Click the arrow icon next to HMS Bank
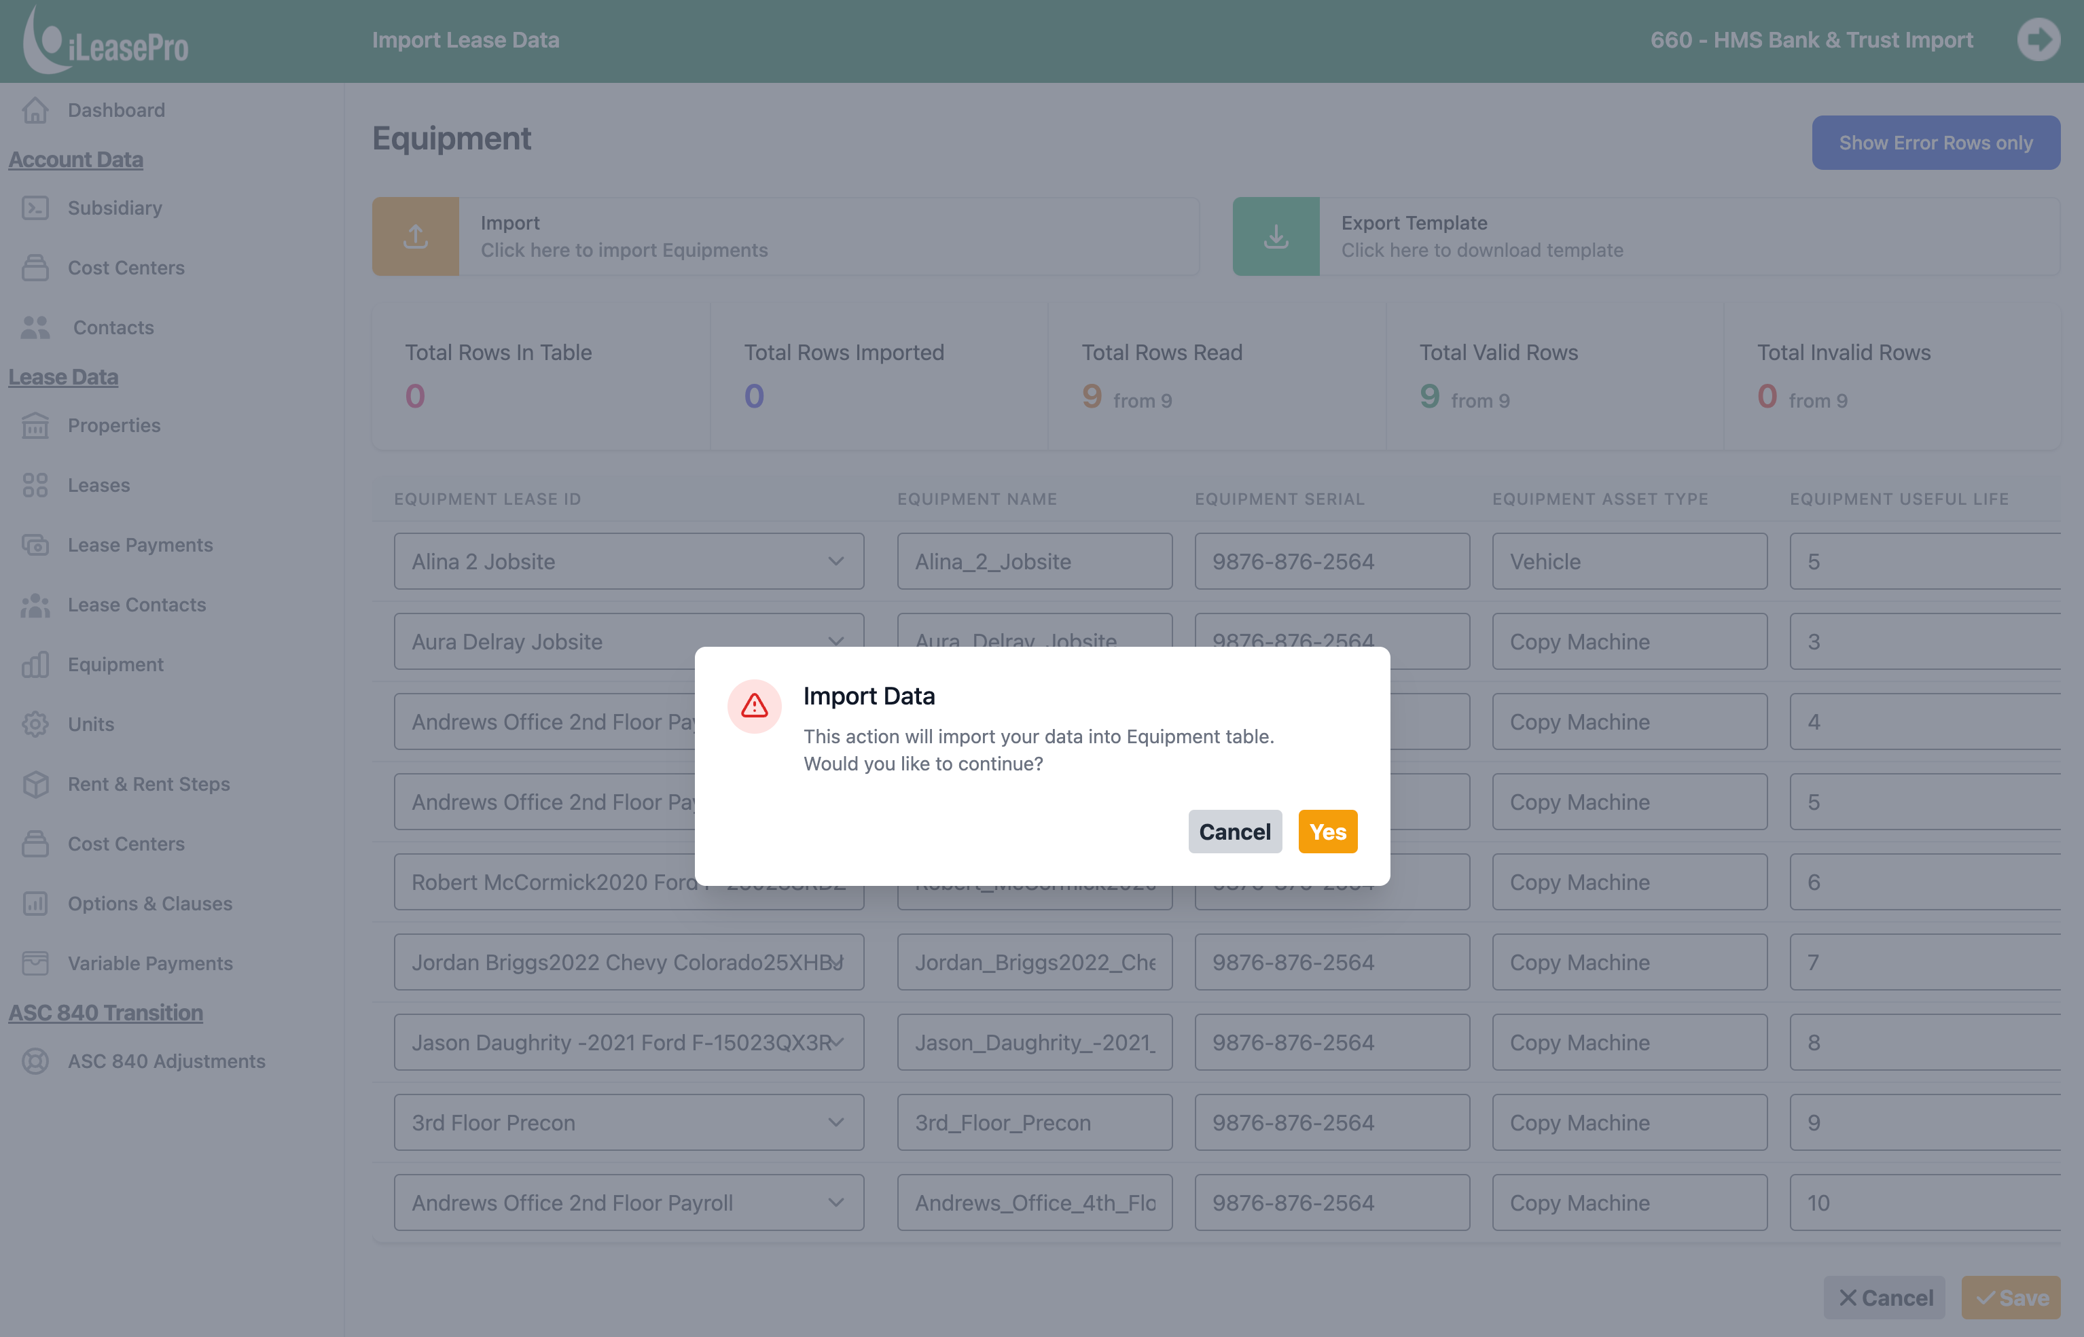The image size is (2084, 1337). (2038, 40)
